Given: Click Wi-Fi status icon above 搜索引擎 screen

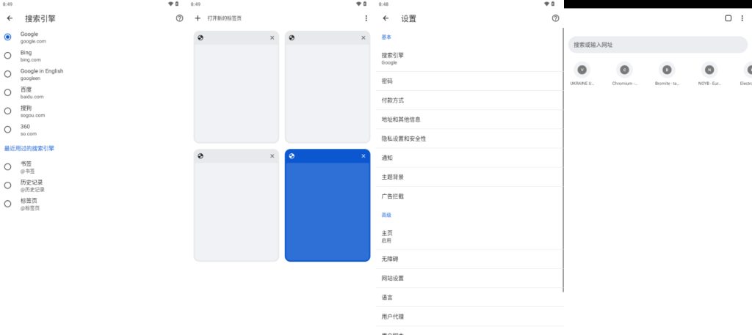Looking at the screenshot, I should 170,4.
